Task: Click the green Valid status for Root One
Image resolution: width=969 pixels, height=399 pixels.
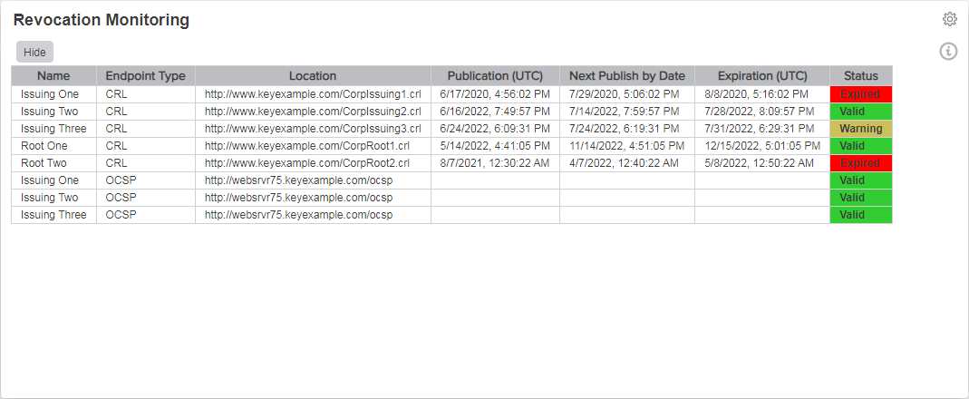Action: pos(861,146)
